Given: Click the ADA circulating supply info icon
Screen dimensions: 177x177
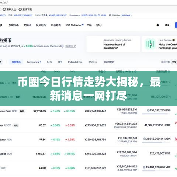Looking at the screenshot, I should point(145,139).
